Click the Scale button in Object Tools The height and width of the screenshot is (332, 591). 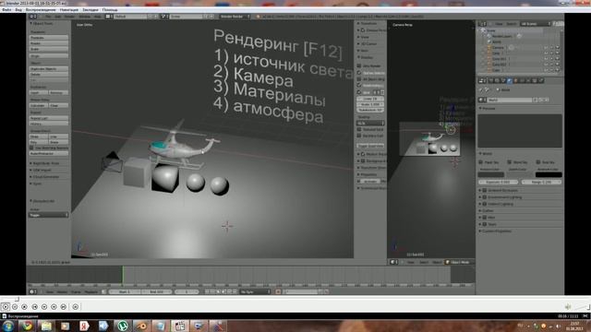[x=49, y=49]
